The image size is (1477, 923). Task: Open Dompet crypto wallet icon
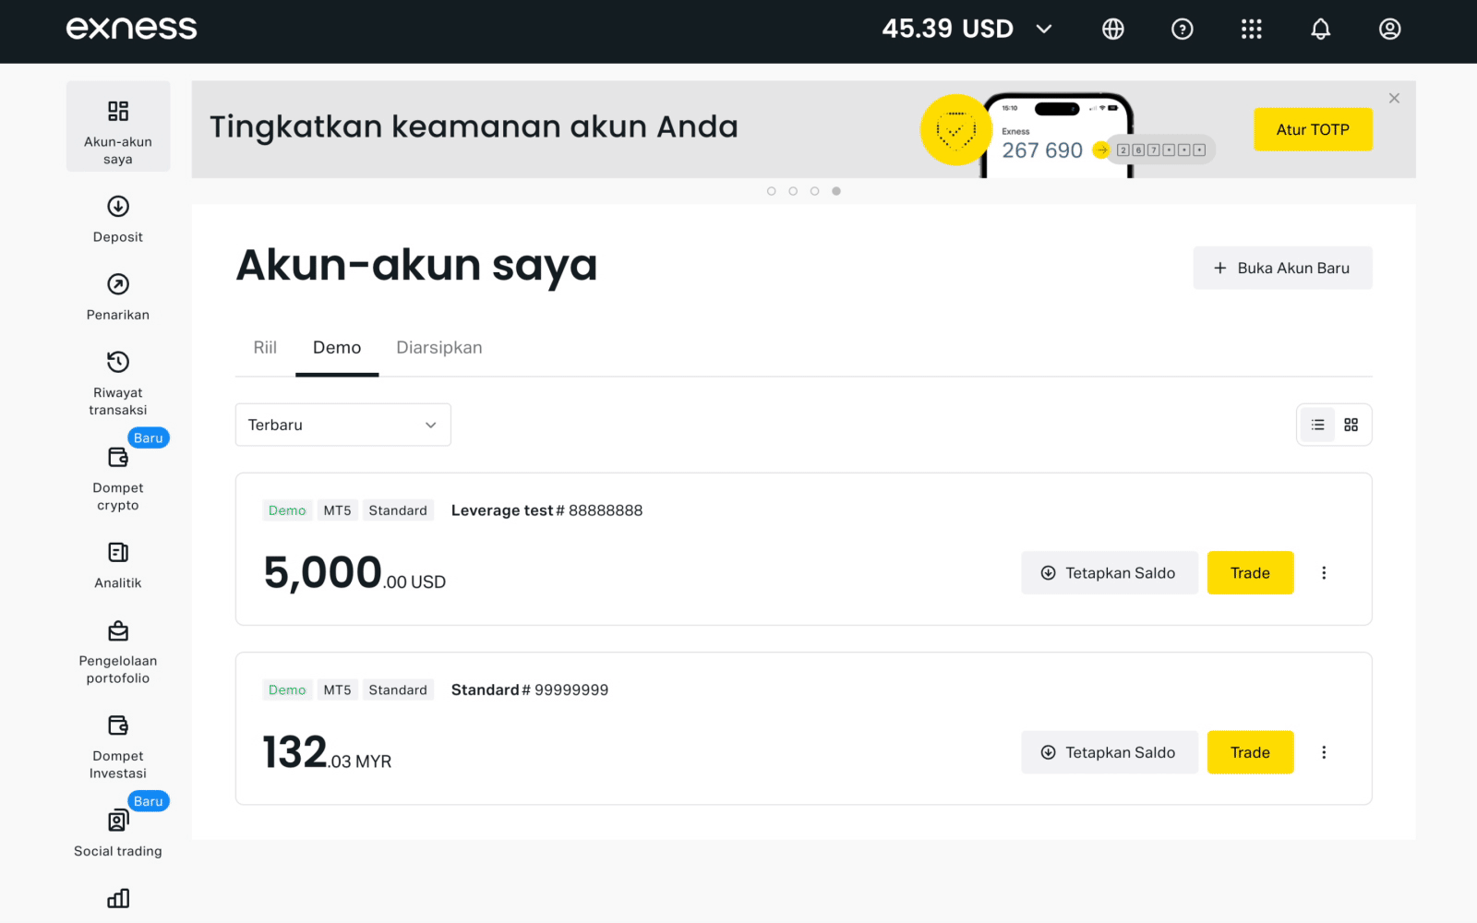click(118, 458)
